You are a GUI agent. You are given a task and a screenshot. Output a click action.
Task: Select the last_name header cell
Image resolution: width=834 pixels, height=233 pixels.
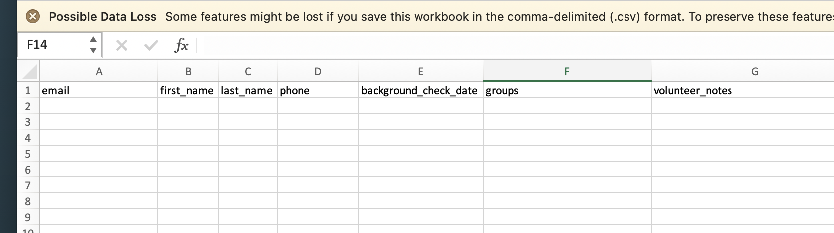click(247, 90)
